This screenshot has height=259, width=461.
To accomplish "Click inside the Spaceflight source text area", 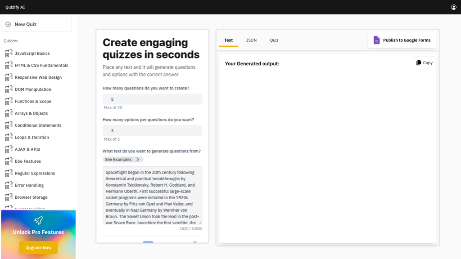I will pos(152,195).
